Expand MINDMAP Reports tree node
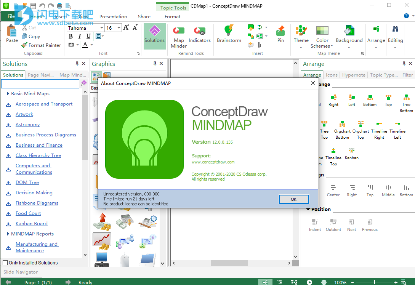415x285 pixels. 8,234
